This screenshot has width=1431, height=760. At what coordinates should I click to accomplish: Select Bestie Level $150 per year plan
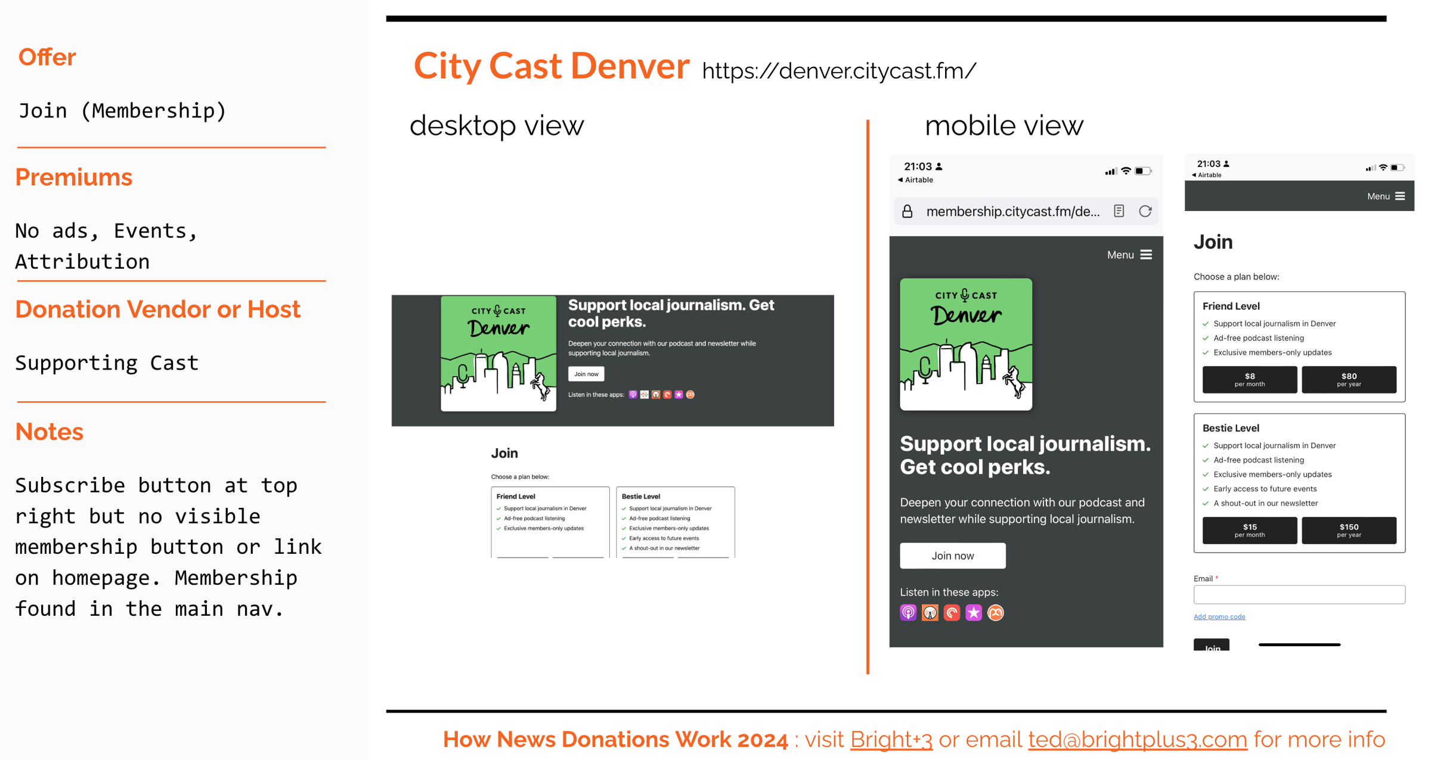(1349, 531)
